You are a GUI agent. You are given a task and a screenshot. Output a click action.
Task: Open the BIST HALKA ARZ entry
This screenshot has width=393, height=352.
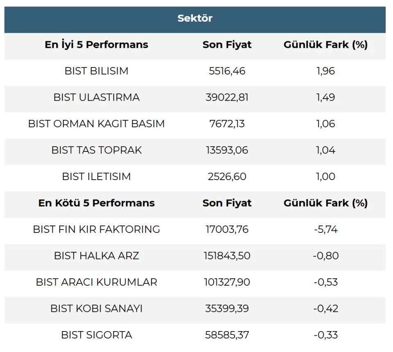pos(97,256)
